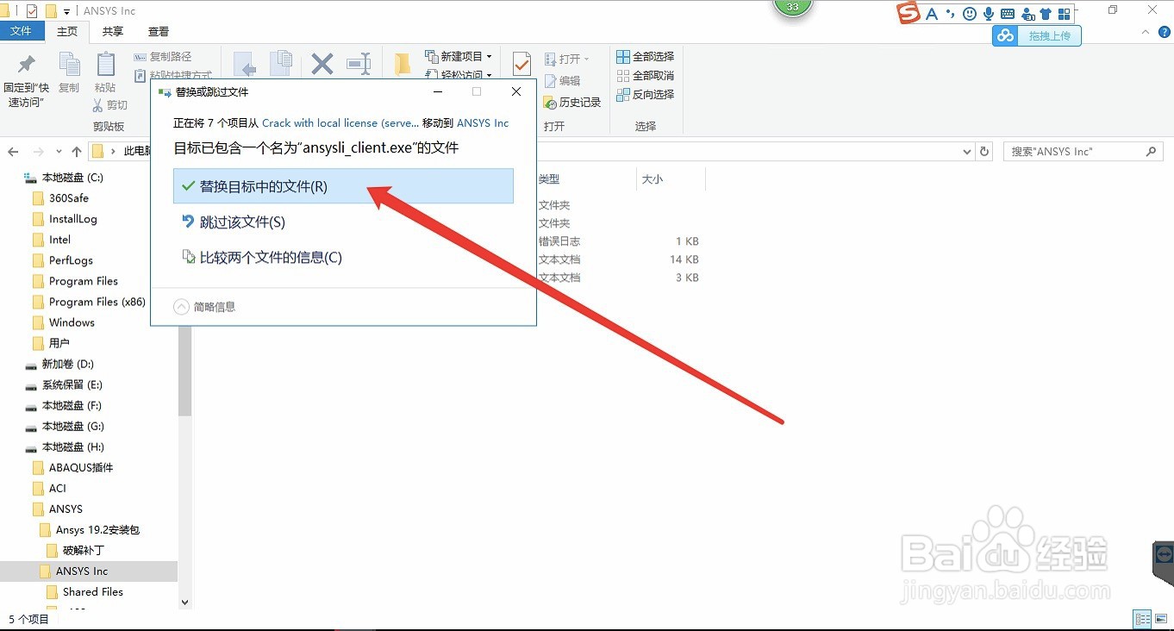Open the Crack with local license source link
This screenshot has height=631, width=1174.
pyautogui.click(x=340, y=123)
